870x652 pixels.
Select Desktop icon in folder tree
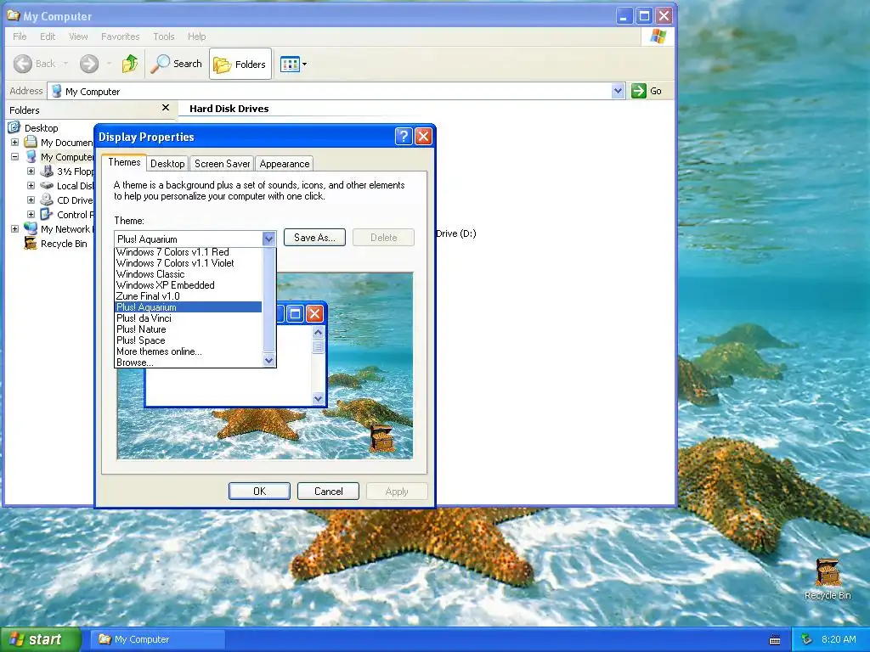(14, 127)
